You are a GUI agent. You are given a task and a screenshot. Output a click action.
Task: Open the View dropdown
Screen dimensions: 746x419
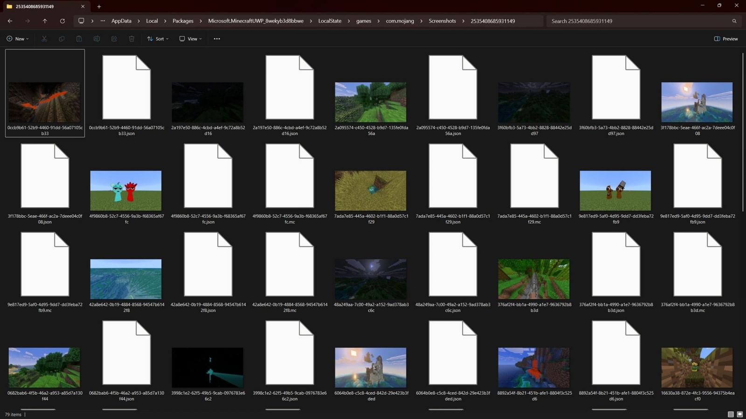pyautogui.click(x=190, y=39)
